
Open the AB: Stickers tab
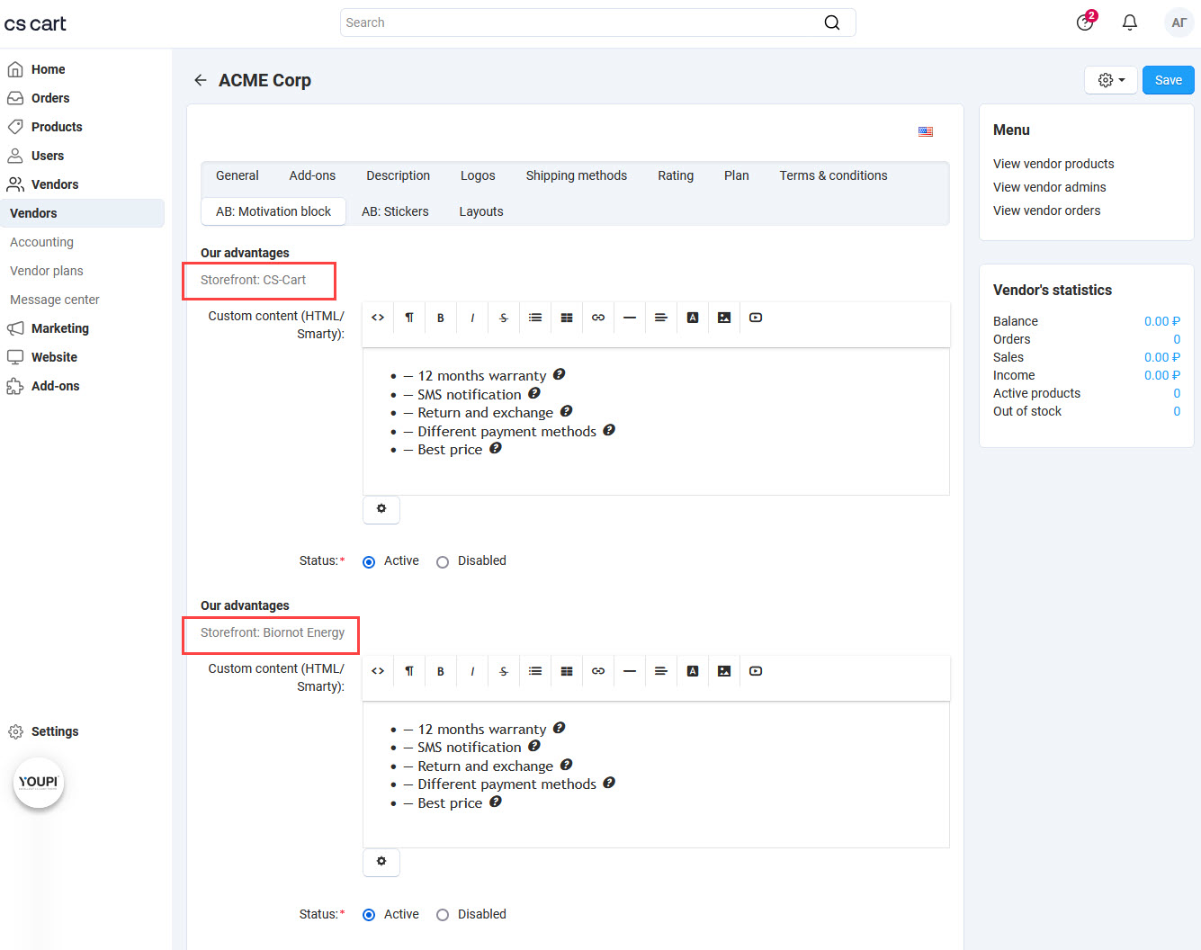395,211
